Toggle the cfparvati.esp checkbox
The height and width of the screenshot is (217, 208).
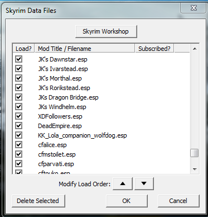tap(18, 164)
